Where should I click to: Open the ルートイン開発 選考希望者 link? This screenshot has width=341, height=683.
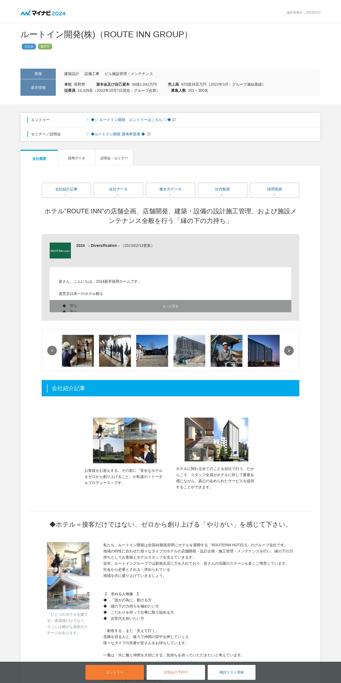tap(118, 134)
